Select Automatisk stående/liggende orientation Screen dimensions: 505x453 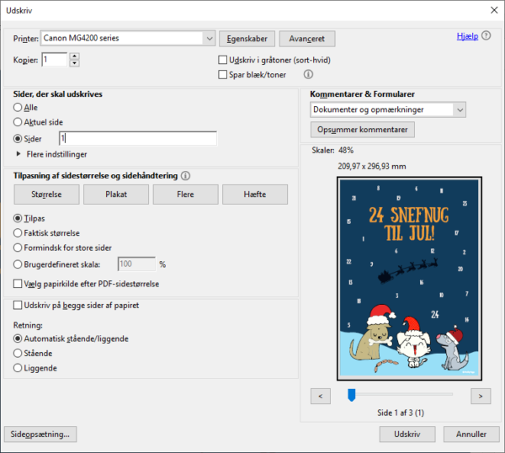click(x=18, y=338)
